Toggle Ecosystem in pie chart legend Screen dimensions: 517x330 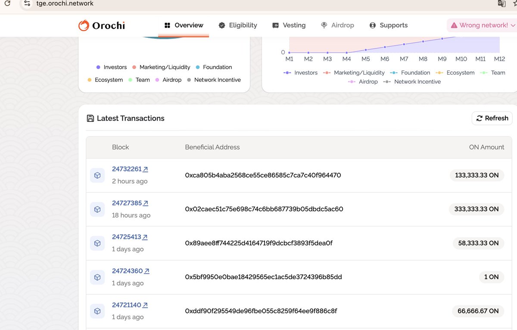click(105, 80)
